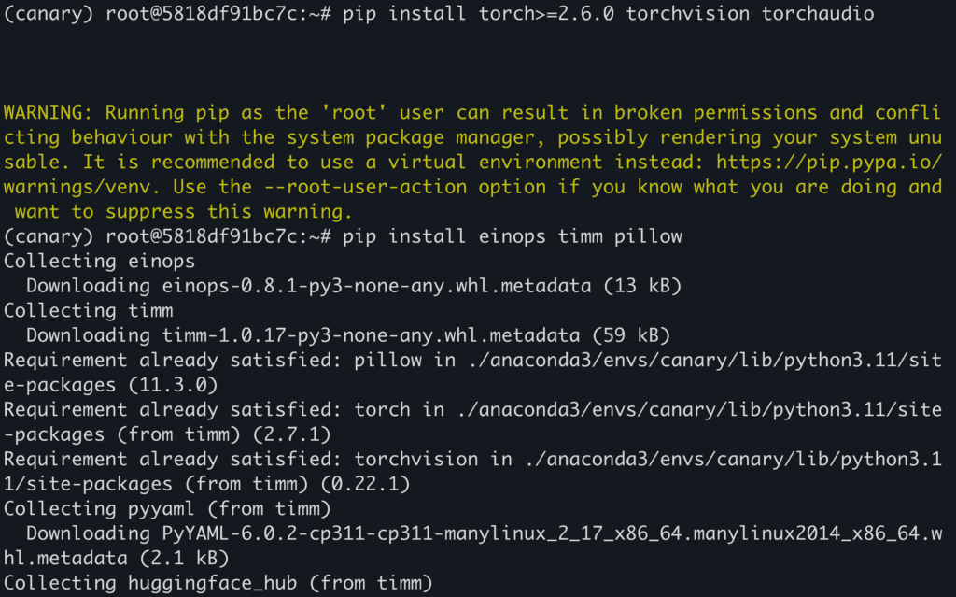Screen dimensions: 956x597
Task: Click the 'Collecting einops' line
Action: (x=99, y=262)
